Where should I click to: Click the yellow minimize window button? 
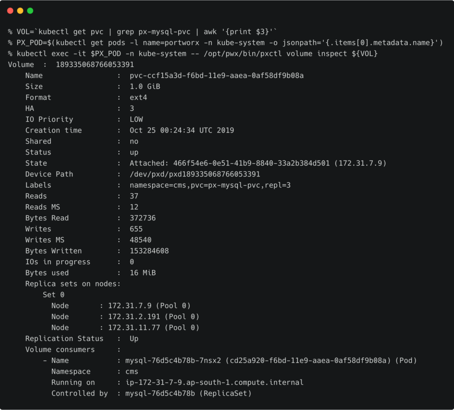coord(20,11)
